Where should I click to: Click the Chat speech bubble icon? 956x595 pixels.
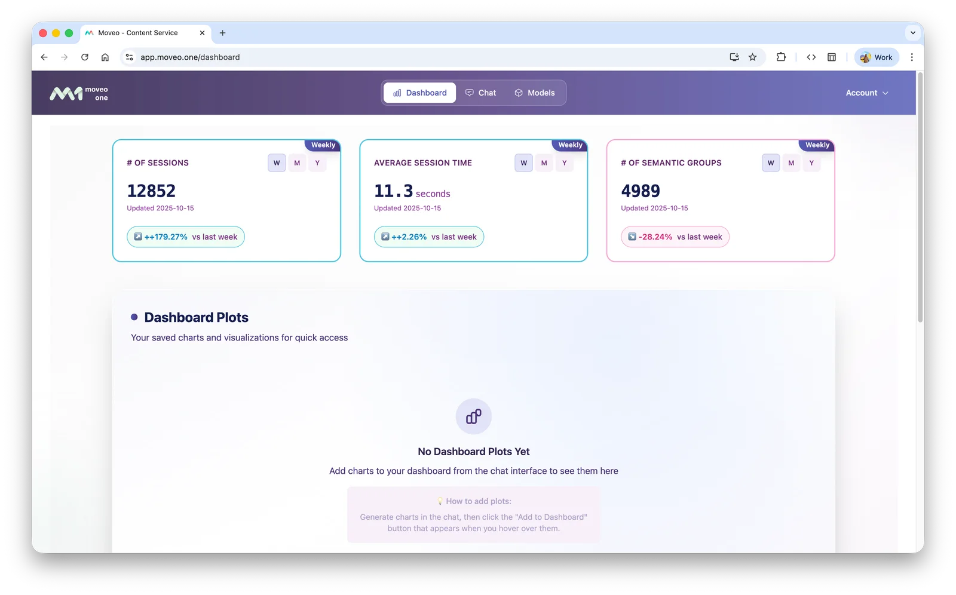(x=470, y=93)
